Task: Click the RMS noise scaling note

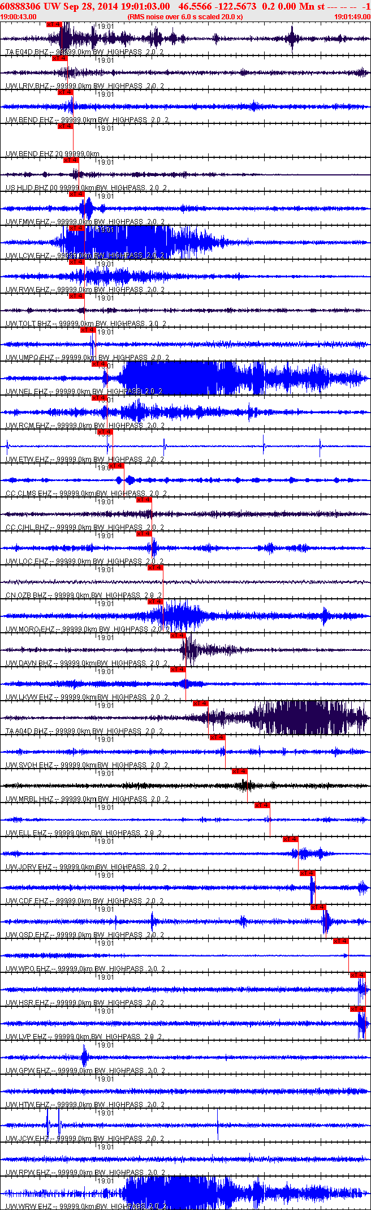Action: (x=185, y=16)
